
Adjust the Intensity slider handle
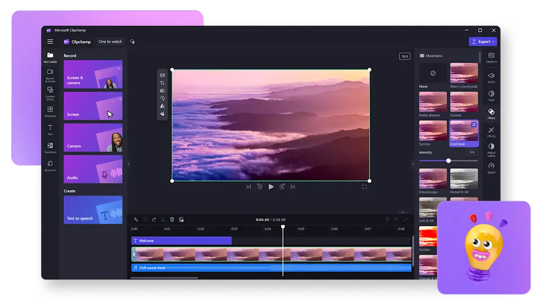[x=448, y=161]
